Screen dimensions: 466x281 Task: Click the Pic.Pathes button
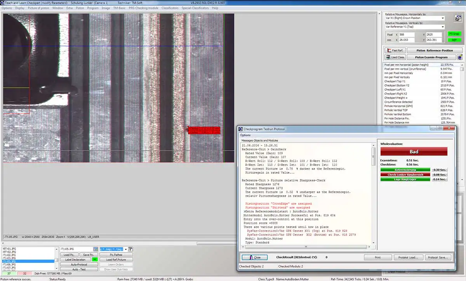(x=116, y=255)
